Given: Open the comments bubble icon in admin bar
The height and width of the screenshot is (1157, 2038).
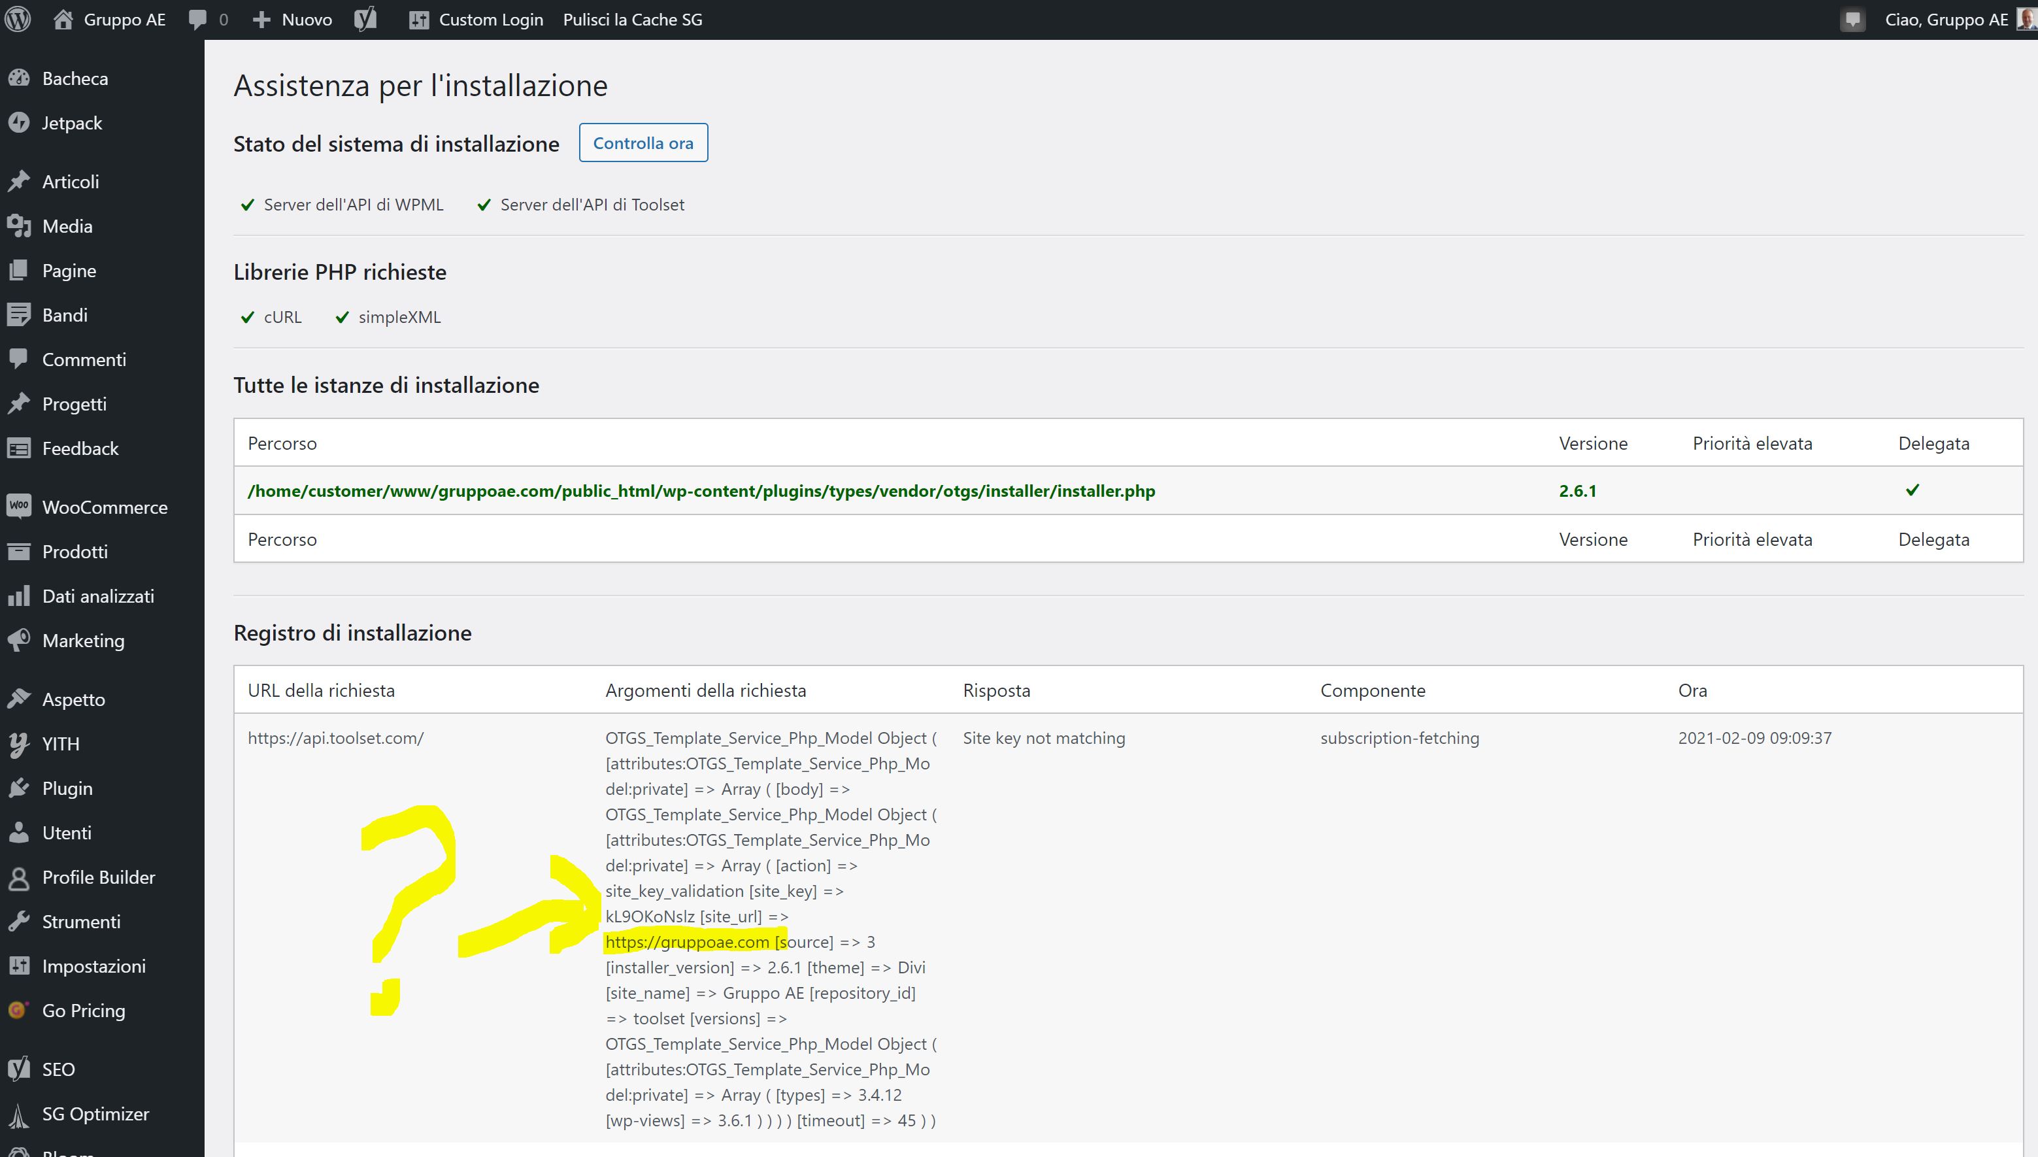Looking at the screenshot, I should [x=198, y=20].
